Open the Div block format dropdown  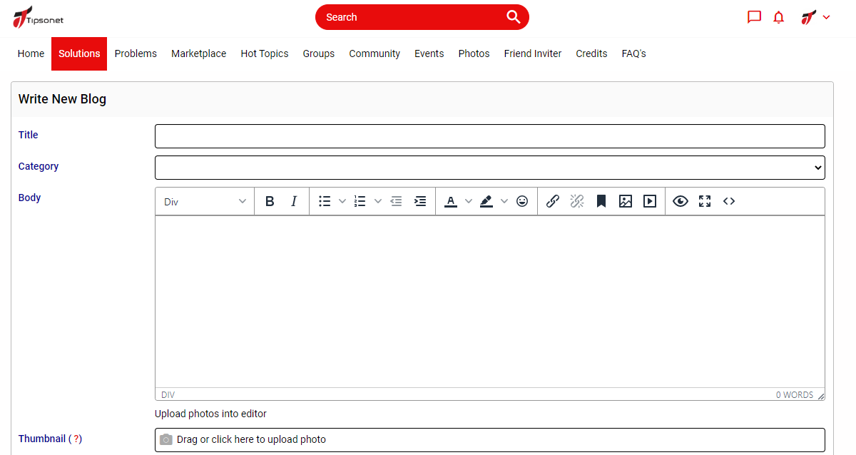(x=205, y=201)
